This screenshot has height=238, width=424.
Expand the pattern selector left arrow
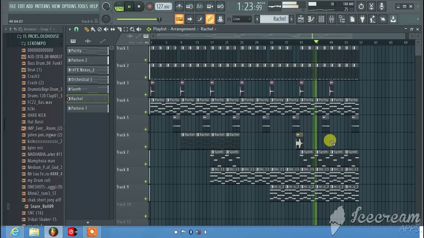point(257,19)
